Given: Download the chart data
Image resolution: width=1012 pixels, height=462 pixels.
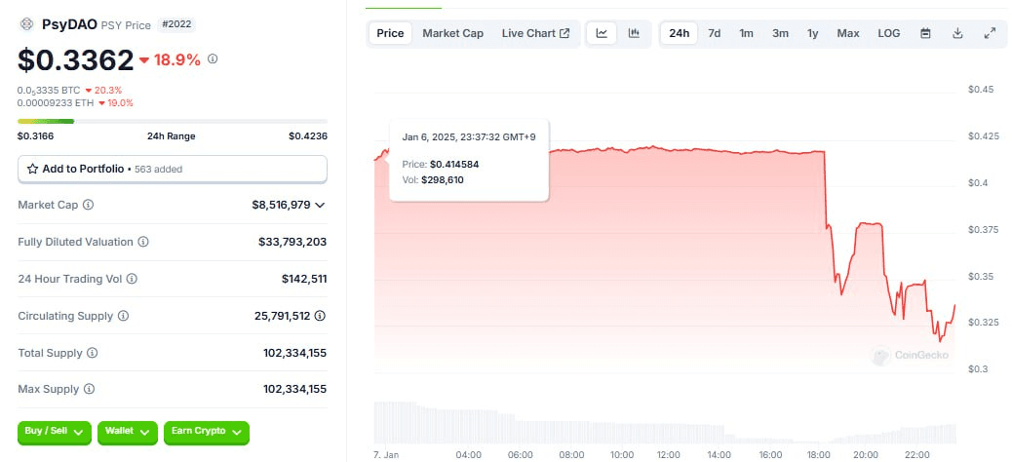Looking at the screenshot, I should tap(957, 33).
